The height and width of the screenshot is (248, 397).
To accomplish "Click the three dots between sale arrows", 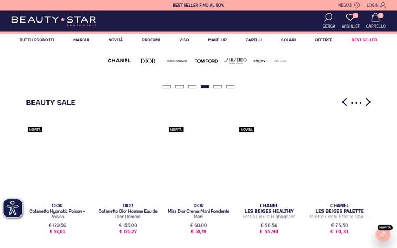I will coord(356,103).
